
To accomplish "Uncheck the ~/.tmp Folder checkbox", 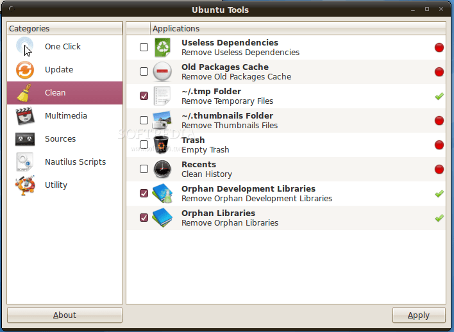I will 144,95.
